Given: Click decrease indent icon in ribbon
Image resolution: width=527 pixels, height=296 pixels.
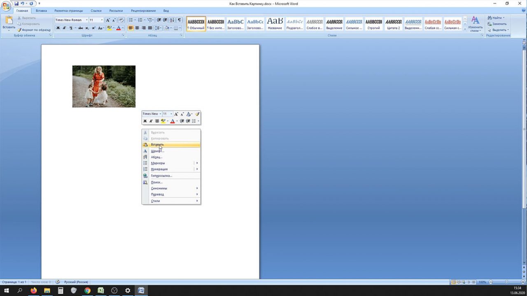Looking at the screenshot, I should click(159, 20).
